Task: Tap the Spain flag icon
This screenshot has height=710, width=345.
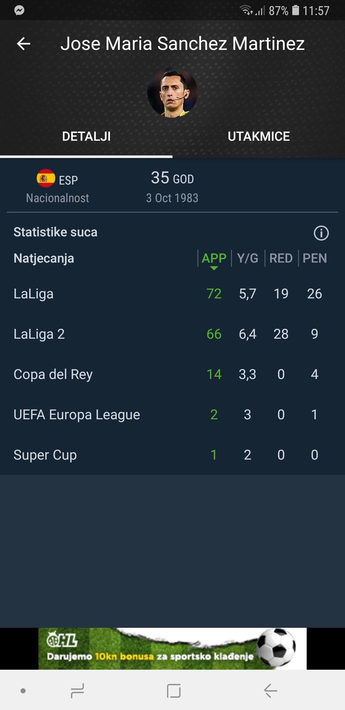Action: coord(46,178)
